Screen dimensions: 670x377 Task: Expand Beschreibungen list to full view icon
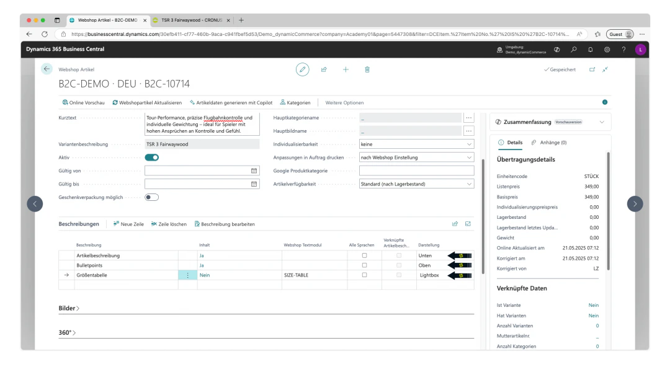click(468, 224)
